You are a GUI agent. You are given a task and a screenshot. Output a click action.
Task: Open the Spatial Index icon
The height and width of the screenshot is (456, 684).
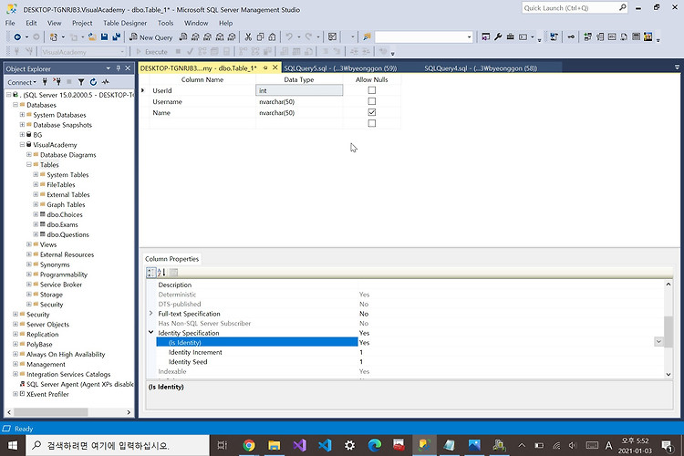pos(648,37)
